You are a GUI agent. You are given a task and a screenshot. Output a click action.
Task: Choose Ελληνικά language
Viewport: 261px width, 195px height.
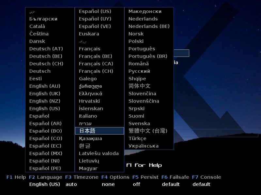91,94
